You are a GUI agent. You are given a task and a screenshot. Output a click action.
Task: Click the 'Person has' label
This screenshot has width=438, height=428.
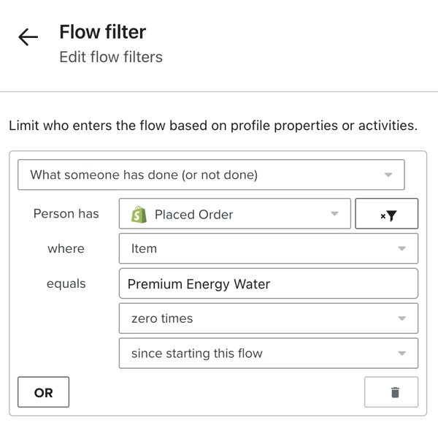point(66,214)
